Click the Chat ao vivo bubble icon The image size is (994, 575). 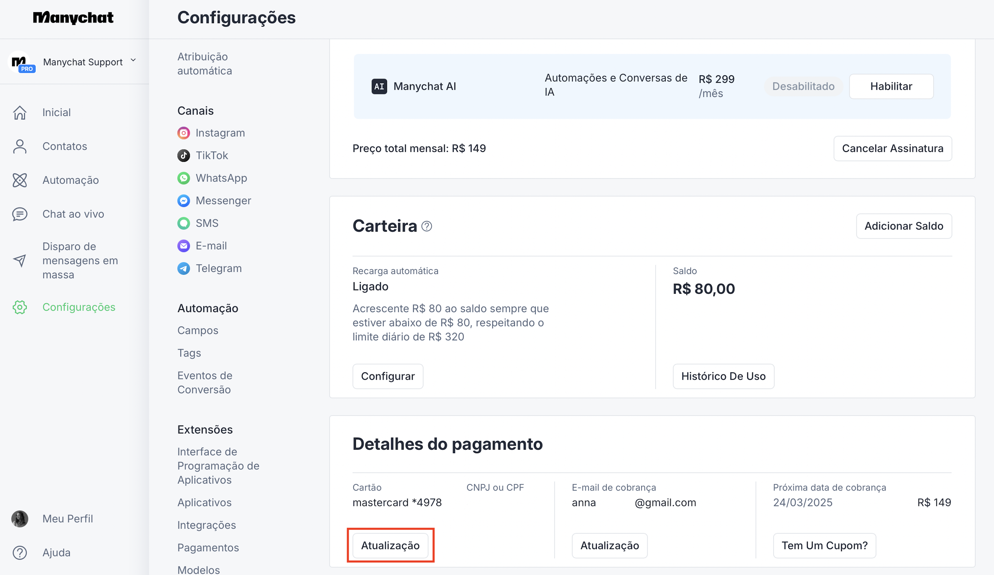20,214
